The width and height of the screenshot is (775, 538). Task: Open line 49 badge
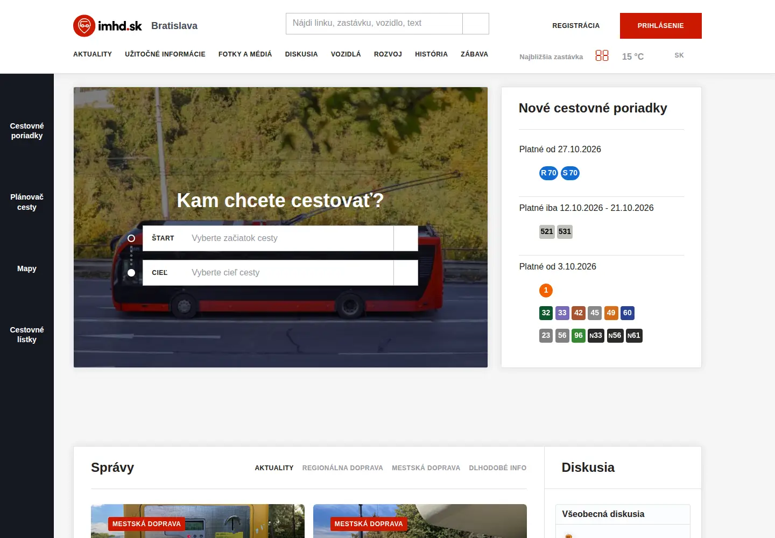[x=611, y=313]
